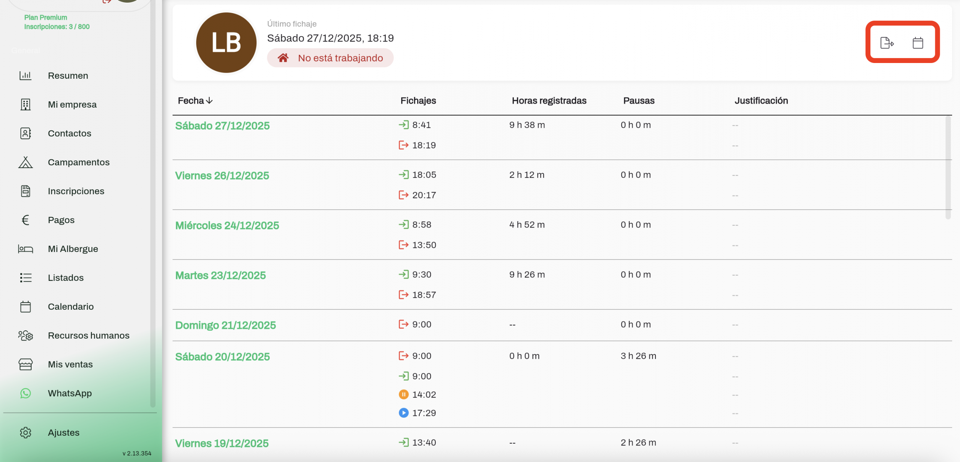Click the Recursos humanos people-gear icon
960x462 pixels.
point(25,336)
